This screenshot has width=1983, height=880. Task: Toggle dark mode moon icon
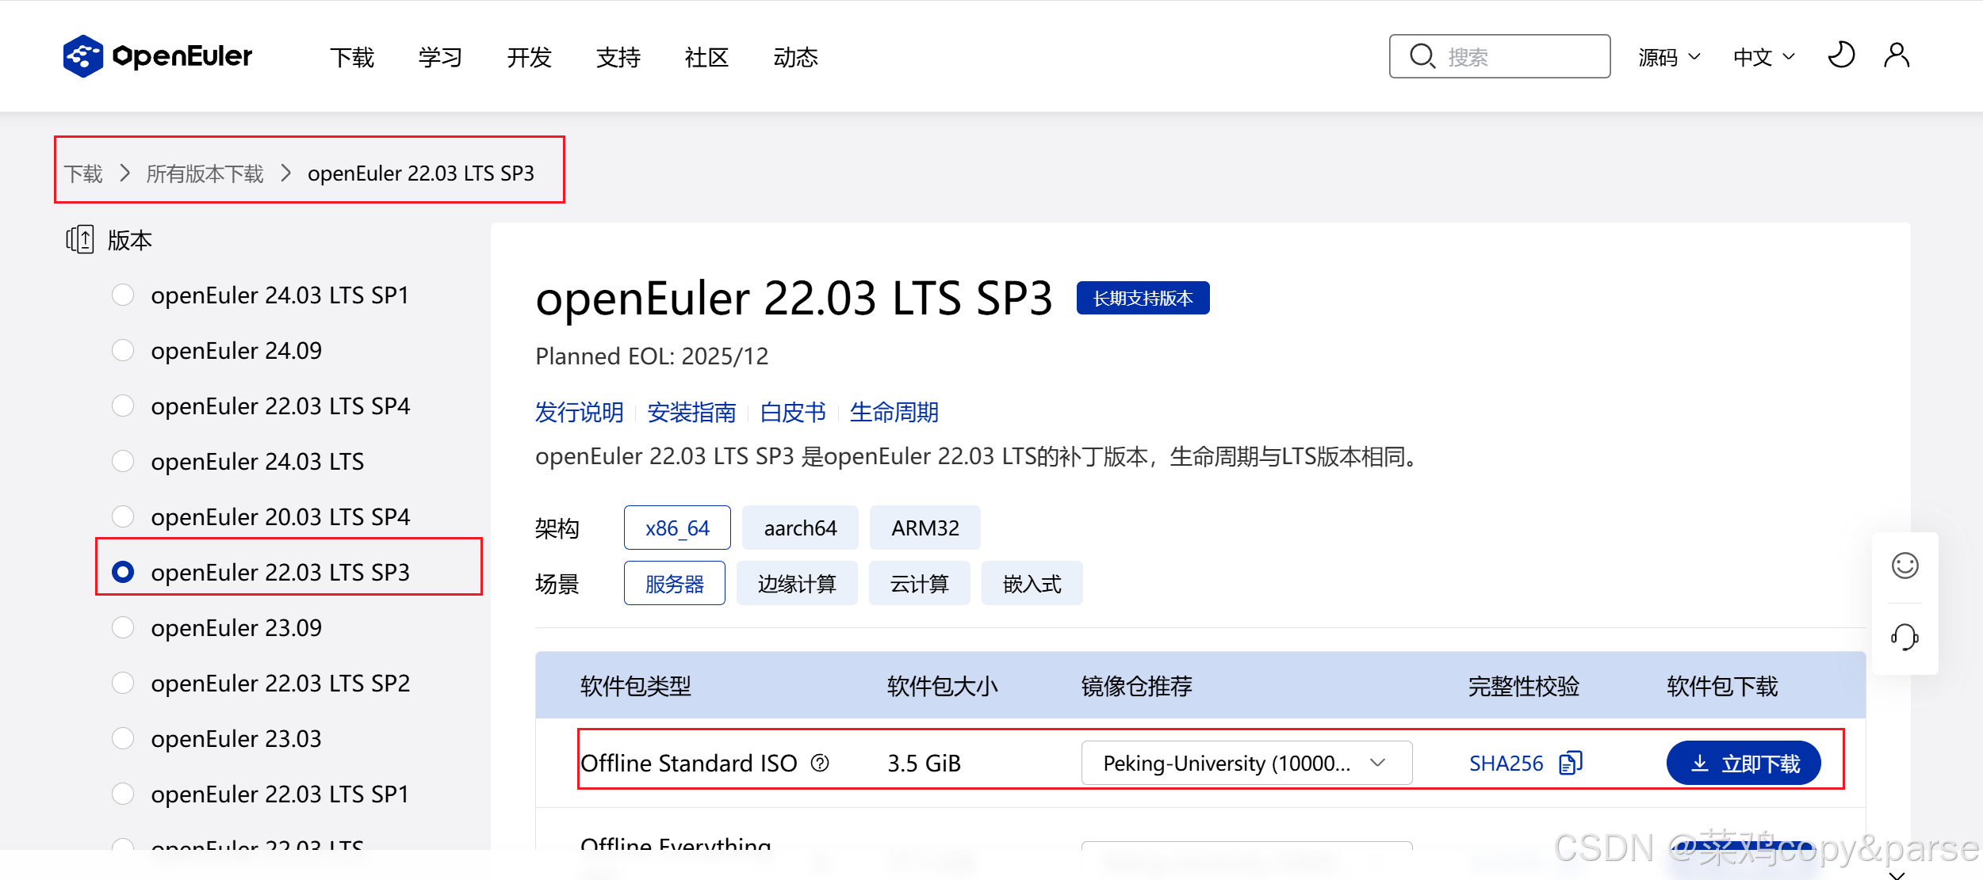[1840, 55]
